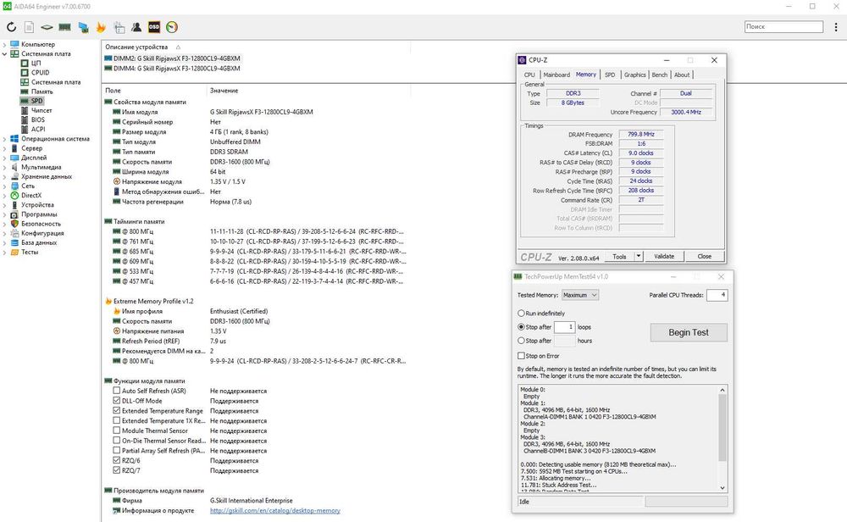Image resolution: width=847 pixels, height=522 pixels.
Task: Click the Tools button in CPU-Z
Action: coord(620,256)
